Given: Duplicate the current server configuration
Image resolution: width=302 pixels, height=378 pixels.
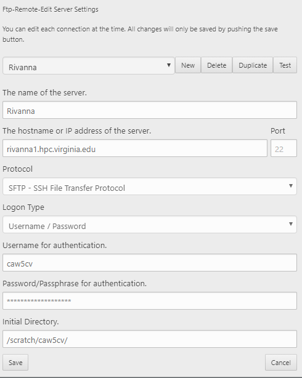Looking at the screenshot, I should (253, 65).
